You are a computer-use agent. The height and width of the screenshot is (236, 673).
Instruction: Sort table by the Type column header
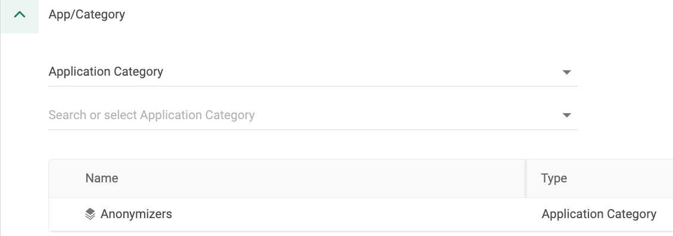point(554,178)
